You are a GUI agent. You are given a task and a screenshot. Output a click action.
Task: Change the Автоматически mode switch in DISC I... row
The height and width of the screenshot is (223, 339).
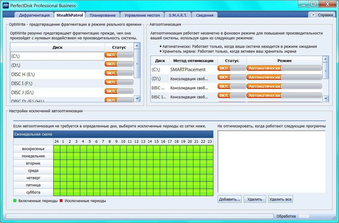[284, 95]
